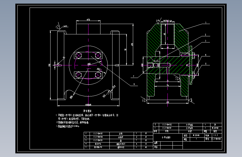Select callout number 3 leader label
The height and width of the screenshot is (157, 242).
coord(205,41)
